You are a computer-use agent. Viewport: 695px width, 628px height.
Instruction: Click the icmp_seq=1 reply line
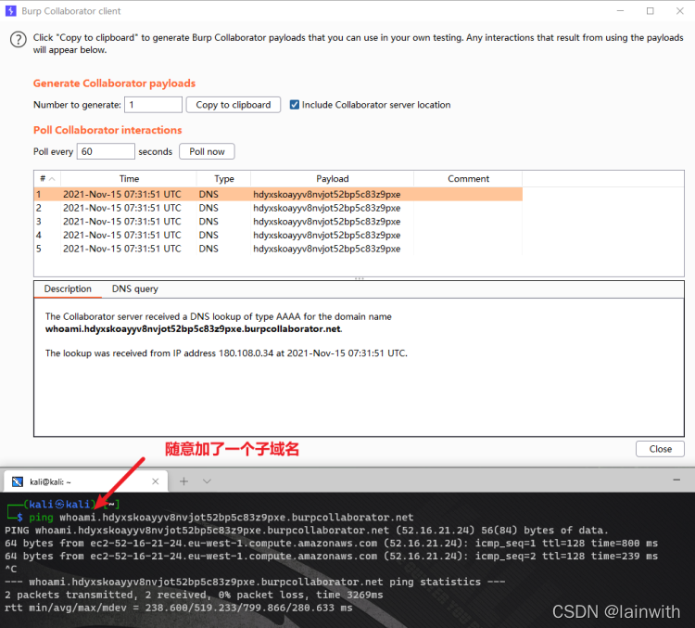[x=332, y=544]
